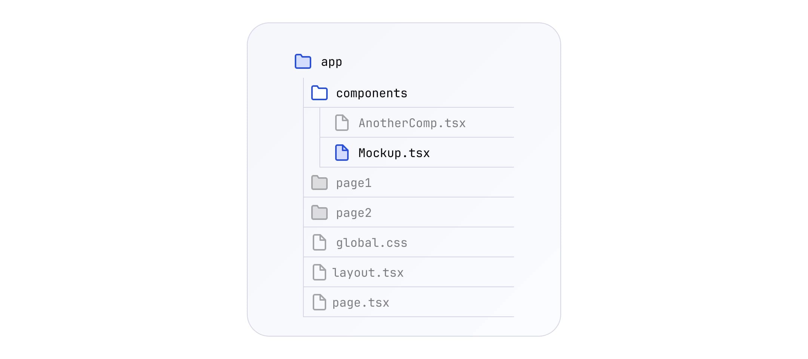This screenshot has height=359, width=808.
Task: Click the blue app folder icon
Action: pyautogui.click(x=303, y=62)
